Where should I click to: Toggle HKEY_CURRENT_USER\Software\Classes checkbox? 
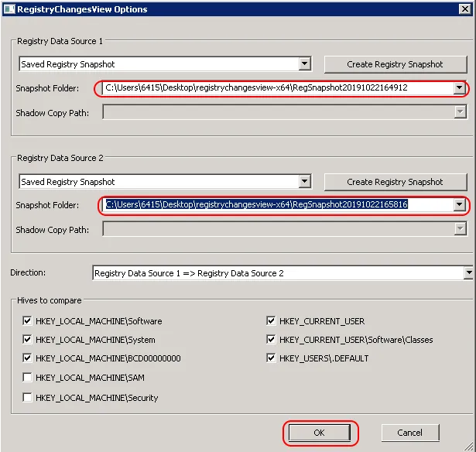(x=272, y=340)
